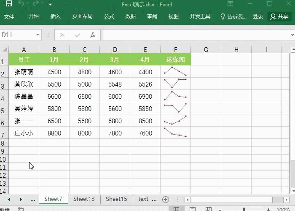Screen dimensions: 295x211
Task: Switch to the Sheet13 tab
Action: (x=84, y=199)
